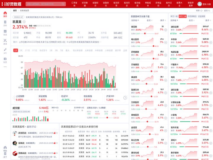The height and width of the screenshot is (160, 213).
Task: Select the 年初至今 chart range
Action: [x=43, y=50]
